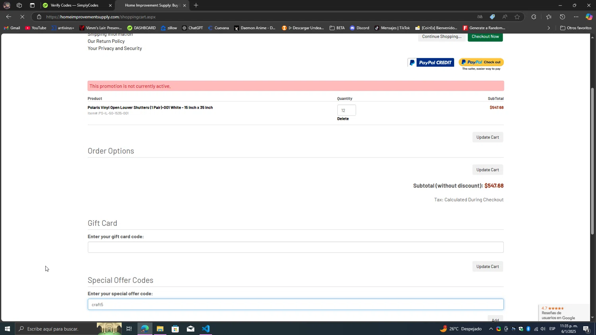This screenshot has width=596, height=335.
Task: Close the SimplyCodes tab
Action: click(110, 6)
